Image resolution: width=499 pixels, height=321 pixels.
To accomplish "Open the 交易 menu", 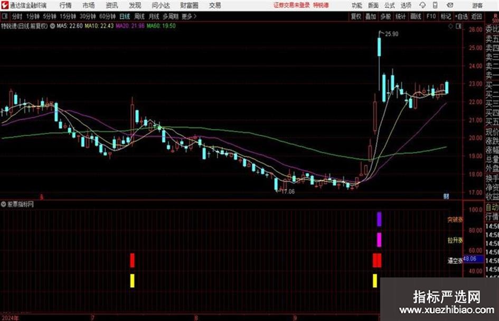I will pyautogui.click(x=215, y=5).
